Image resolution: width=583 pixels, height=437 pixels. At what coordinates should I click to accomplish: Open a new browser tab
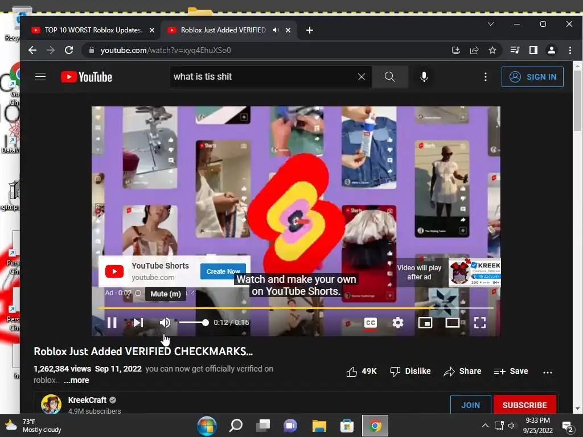pos(309,30)
